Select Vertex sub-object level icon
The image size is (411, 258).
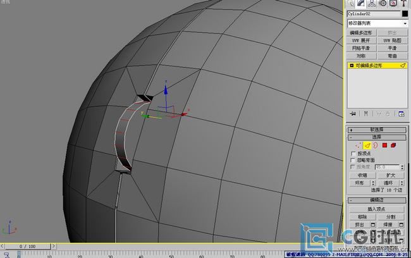359,145
